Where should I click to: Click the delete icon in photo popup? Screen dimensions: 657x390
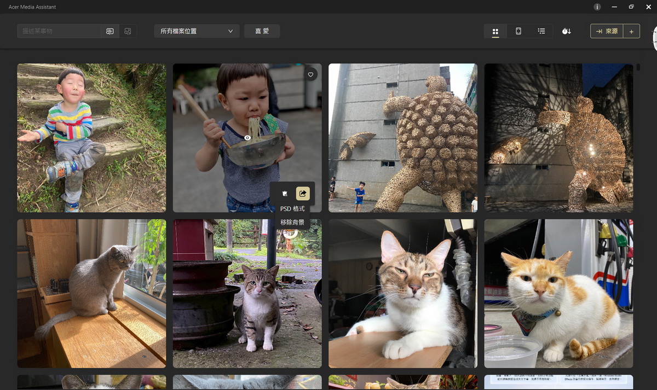pos(285,194)
